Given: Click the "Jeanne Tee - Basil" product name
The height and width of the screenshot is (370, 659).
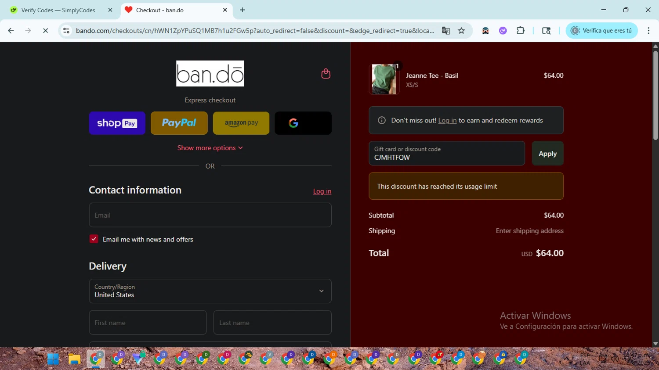Looking at the screenshot, I should coord(432,75).
